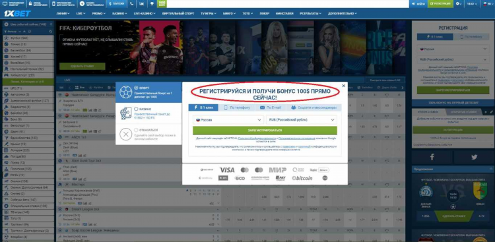Viewport: 495px width, 242px height.
Task: Select the ОТКАЗАТЬСЯ radio option
Action: (x=136, y=130)
